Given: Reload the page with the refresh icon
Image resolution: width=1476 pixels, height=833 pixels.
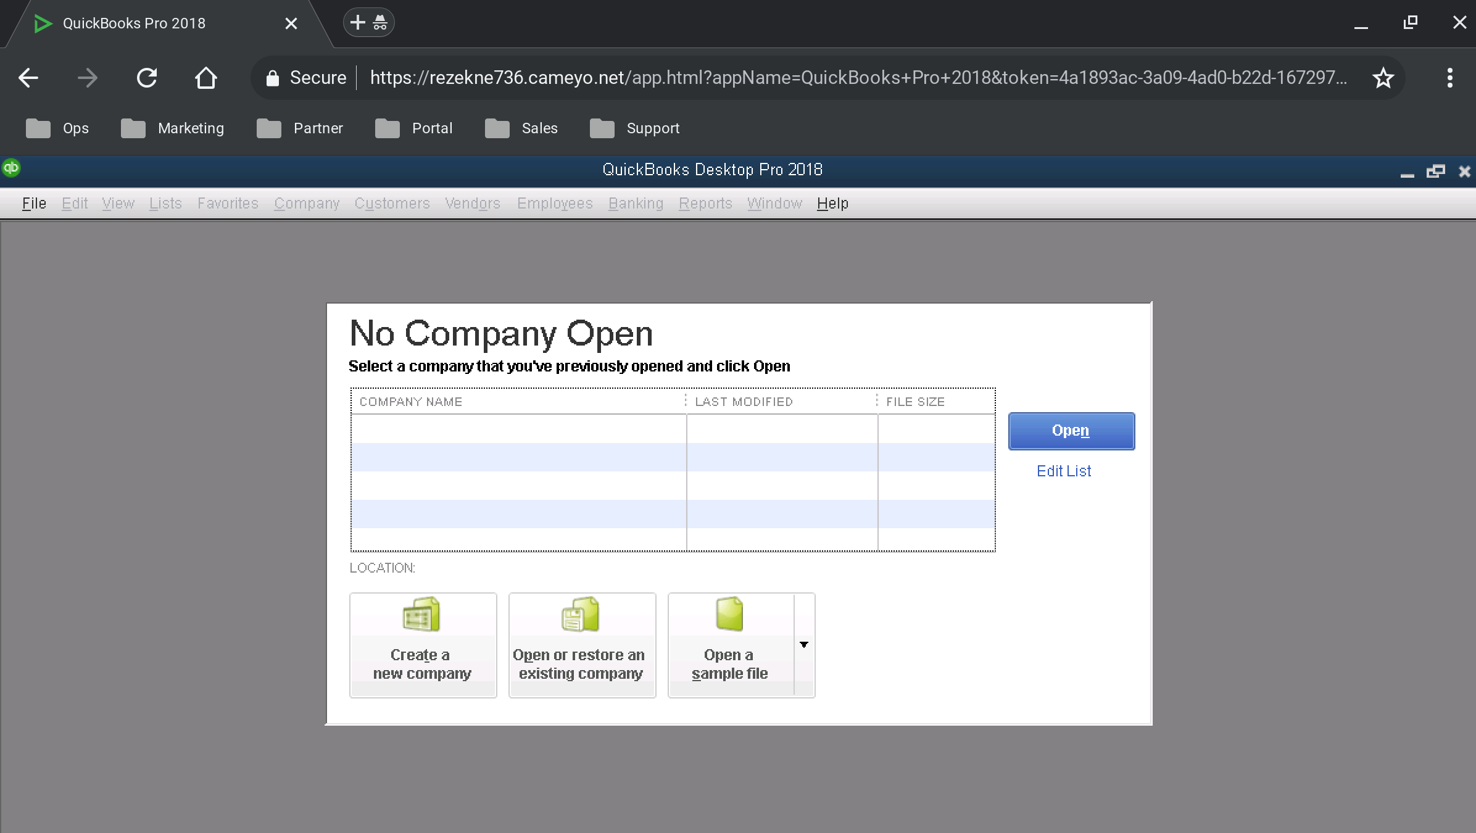Looking at the screenshot, I should [x=146, y=78].
